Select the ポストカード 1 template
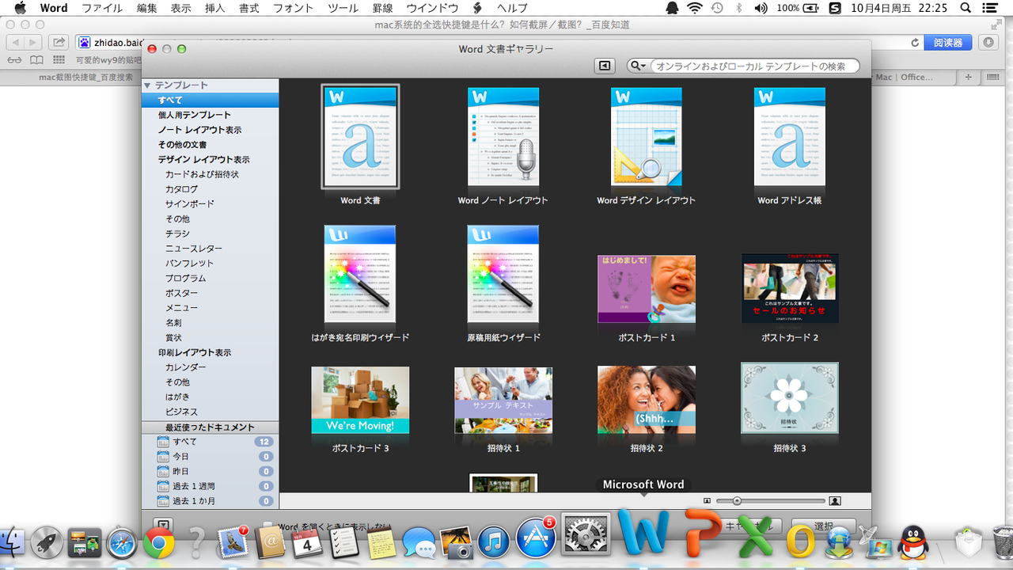The image size is (1013, 570). click(x=647, y=289)
